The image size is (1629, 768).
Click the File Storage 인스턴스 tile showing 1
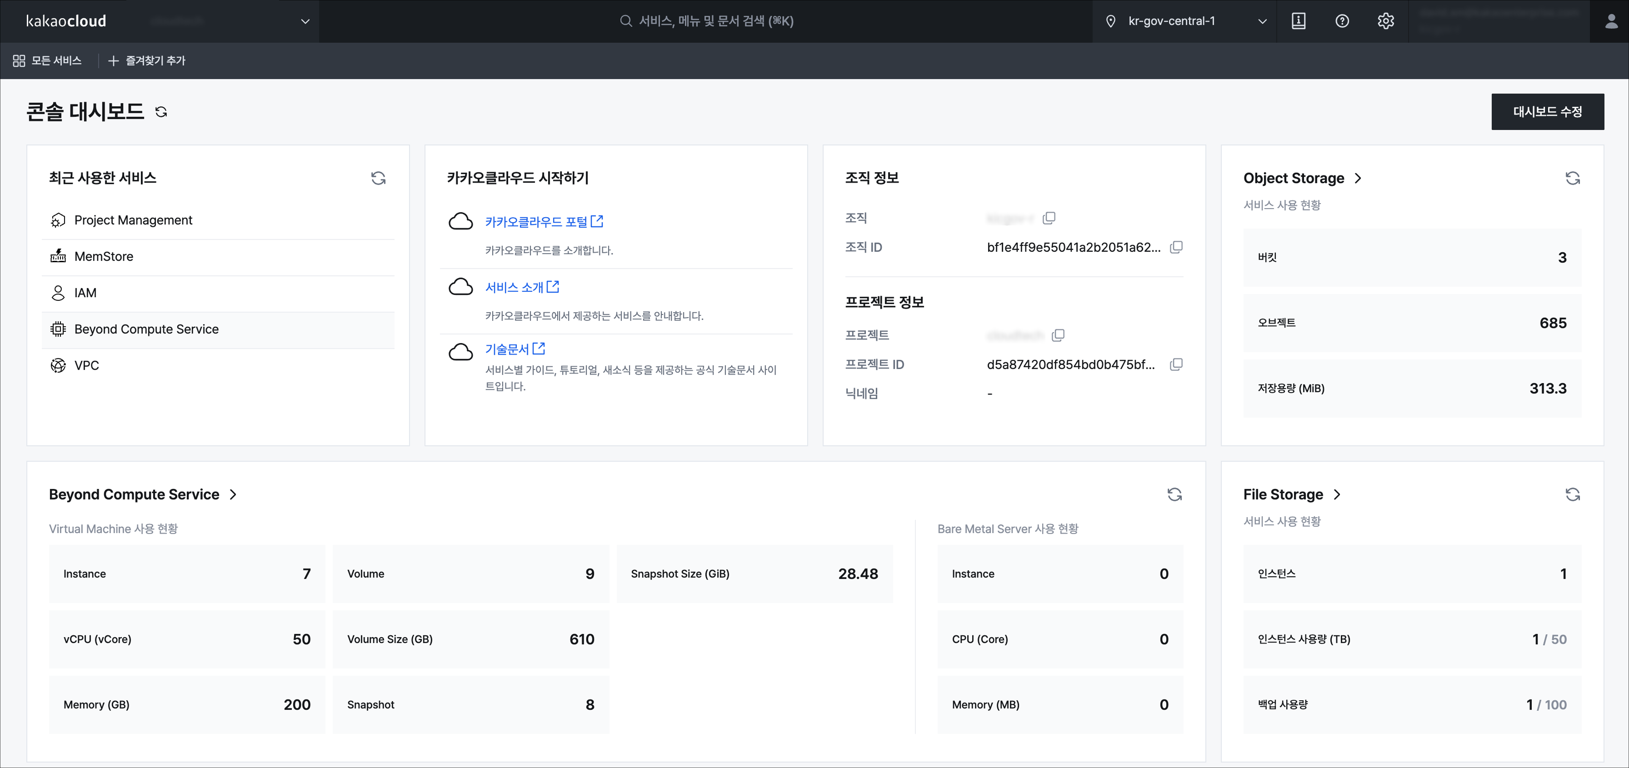(x=1412, y=574)
